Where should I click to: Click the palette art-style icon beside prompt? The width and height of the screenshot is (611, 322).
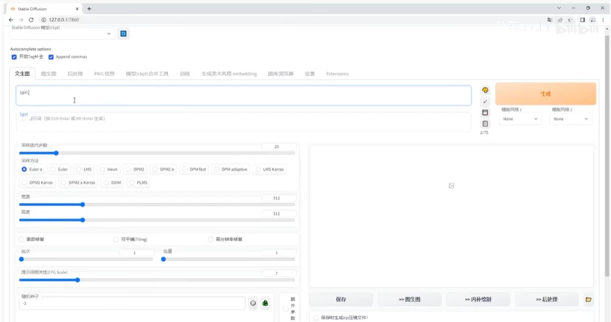pos(485,90)
